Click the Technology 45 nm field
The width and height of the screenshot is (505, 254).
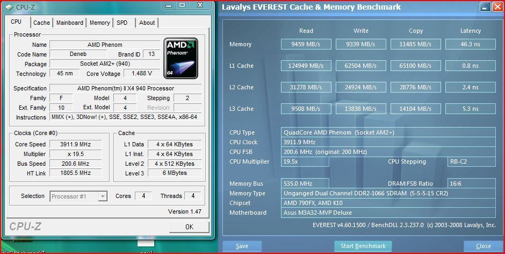64,73
